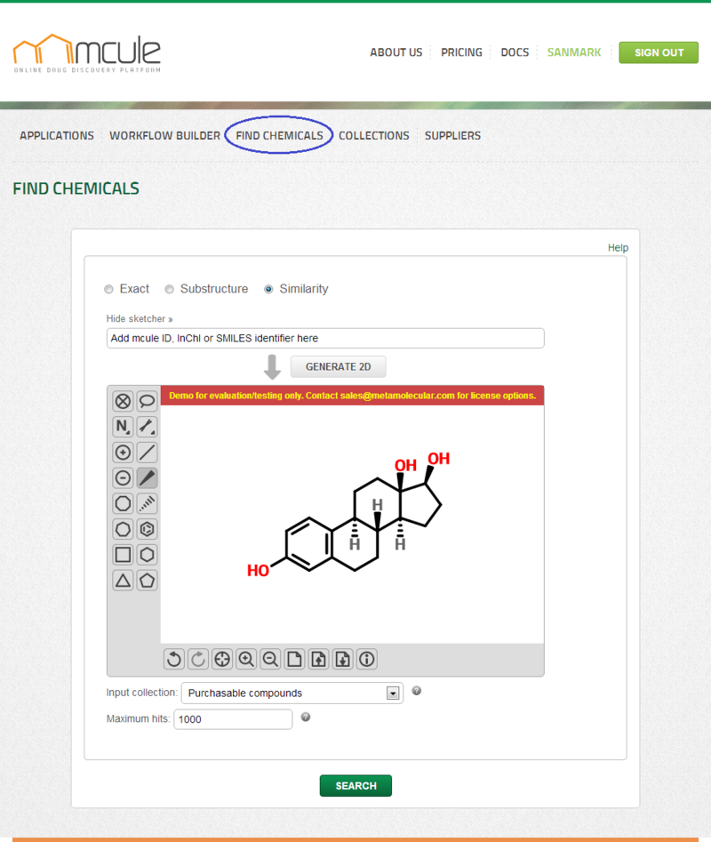The image size is (711, 842).
Task: Choose the hashed bond tool
Action: coord(148,504)
